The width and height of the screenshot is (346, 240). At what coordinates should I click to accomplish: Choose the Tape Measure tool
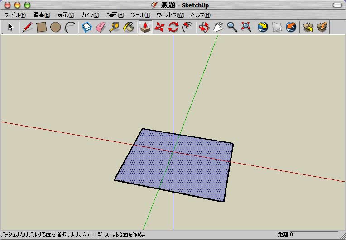115,27
